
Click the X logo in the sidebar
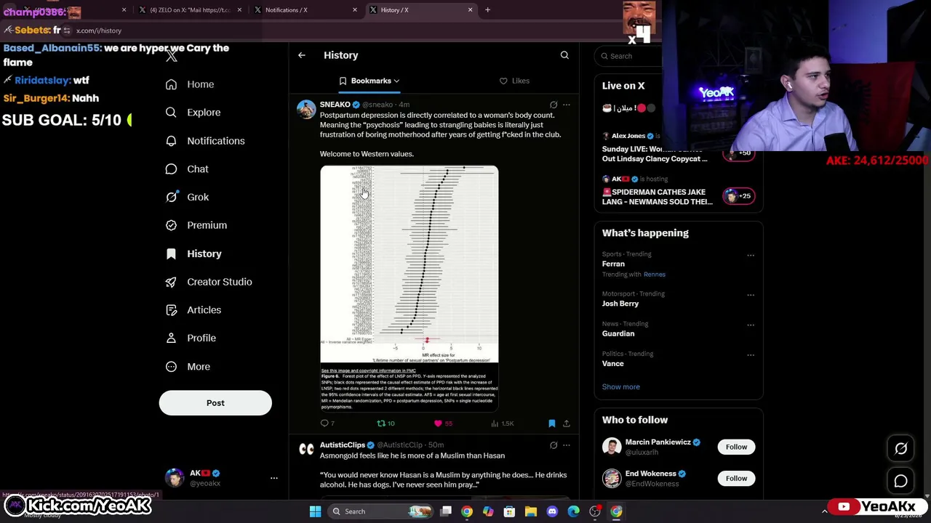[x=172, y=55]
